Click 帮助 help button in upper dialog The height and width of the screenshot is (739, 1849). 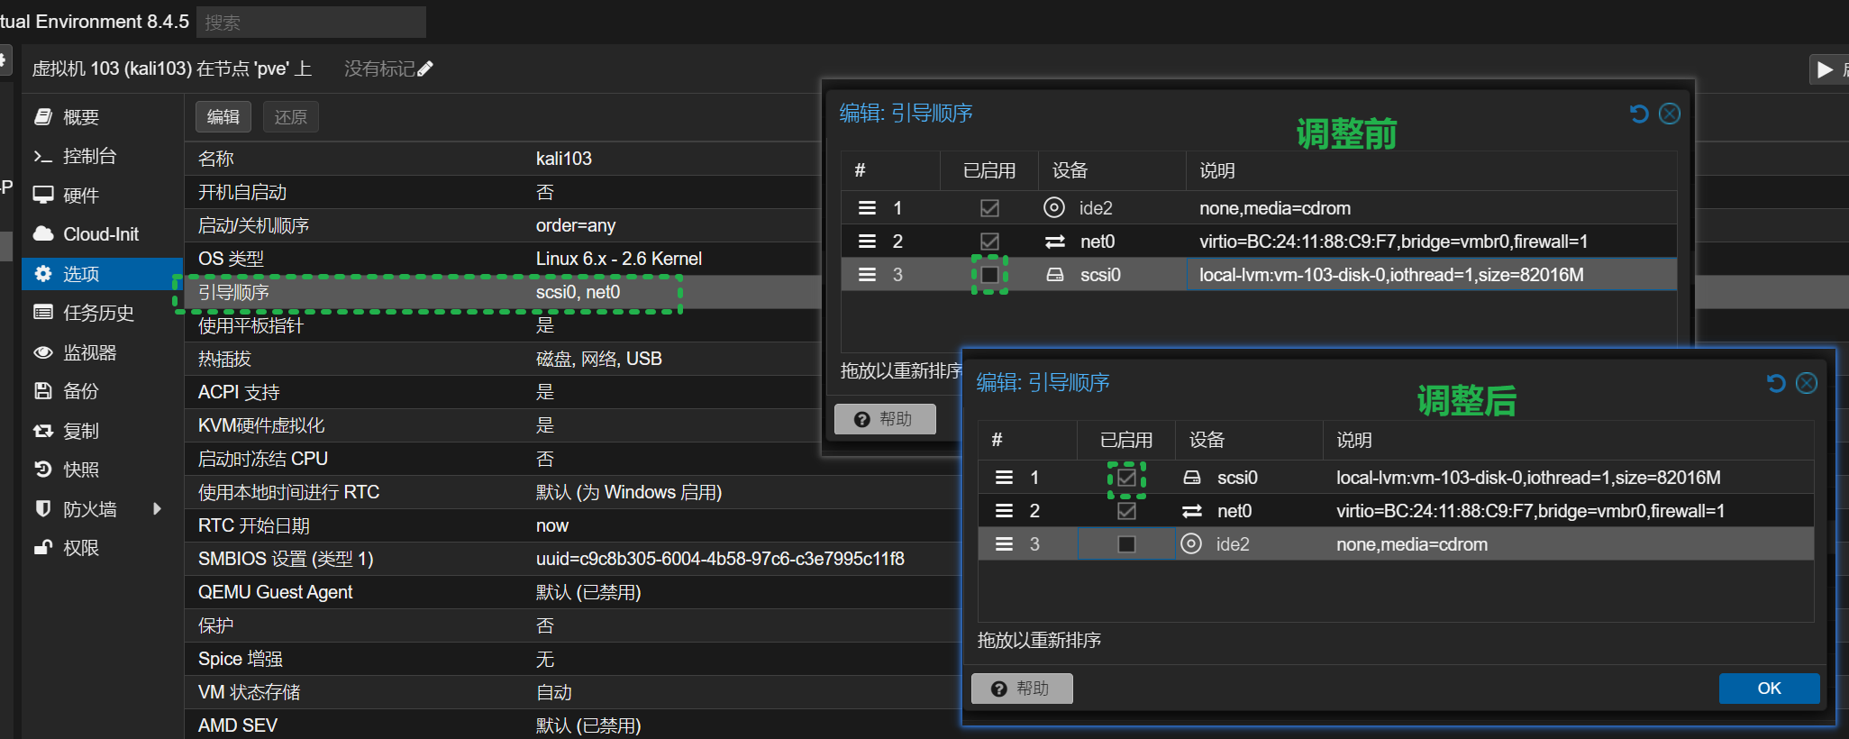point(885,419)
